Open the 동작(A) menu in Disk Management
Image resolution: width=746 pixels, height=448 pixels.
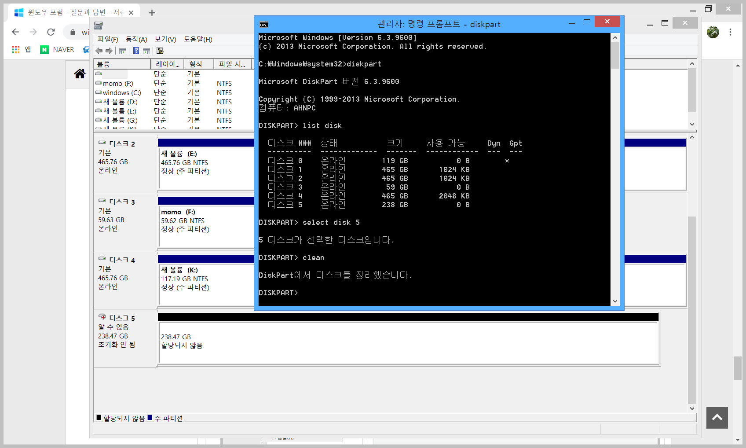click(x=136, y=39)
